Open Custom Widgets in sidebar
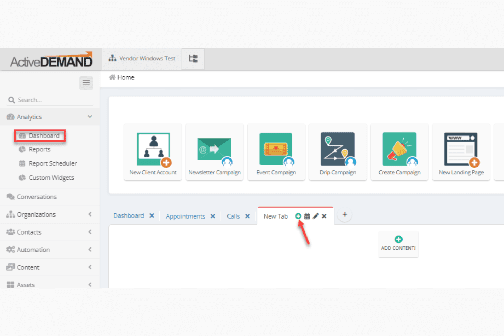Image resolution: width=504 pixels, height=336 pixels. click(x=47, y=178)
